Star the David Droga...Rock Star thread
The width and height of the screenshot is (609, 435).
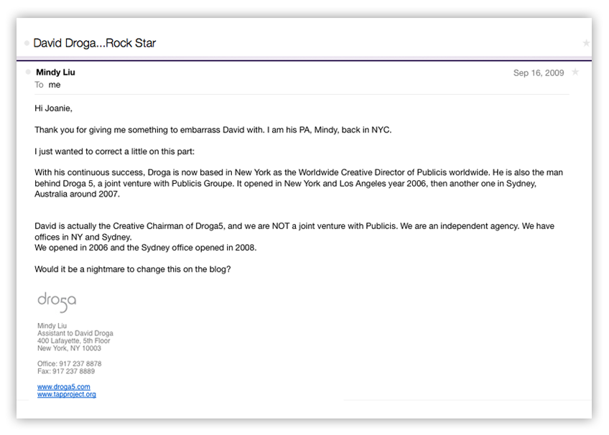586,43
